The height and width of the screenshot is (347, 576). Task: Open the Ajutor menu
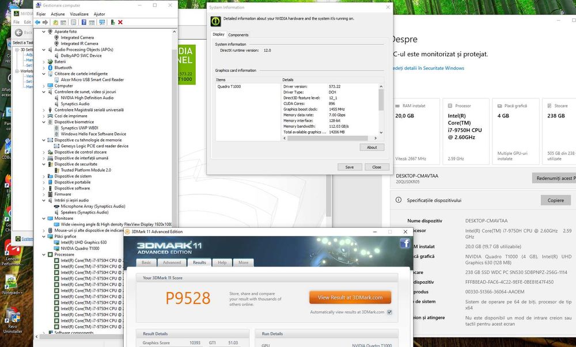point(99,14)
